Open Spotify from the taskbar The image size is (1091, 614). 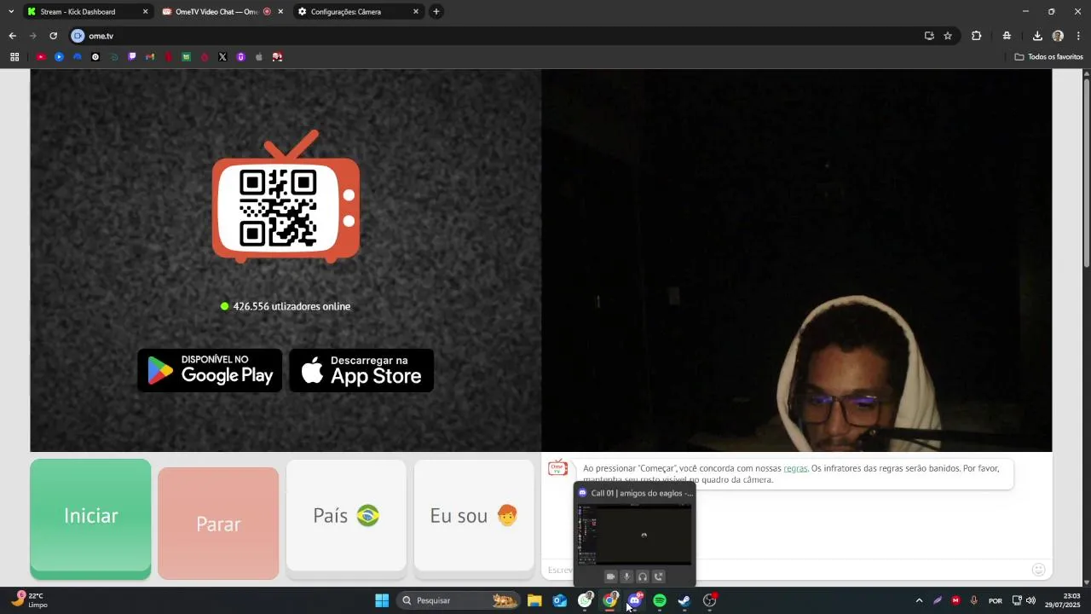pyautogui.click(x=660, y=600)
